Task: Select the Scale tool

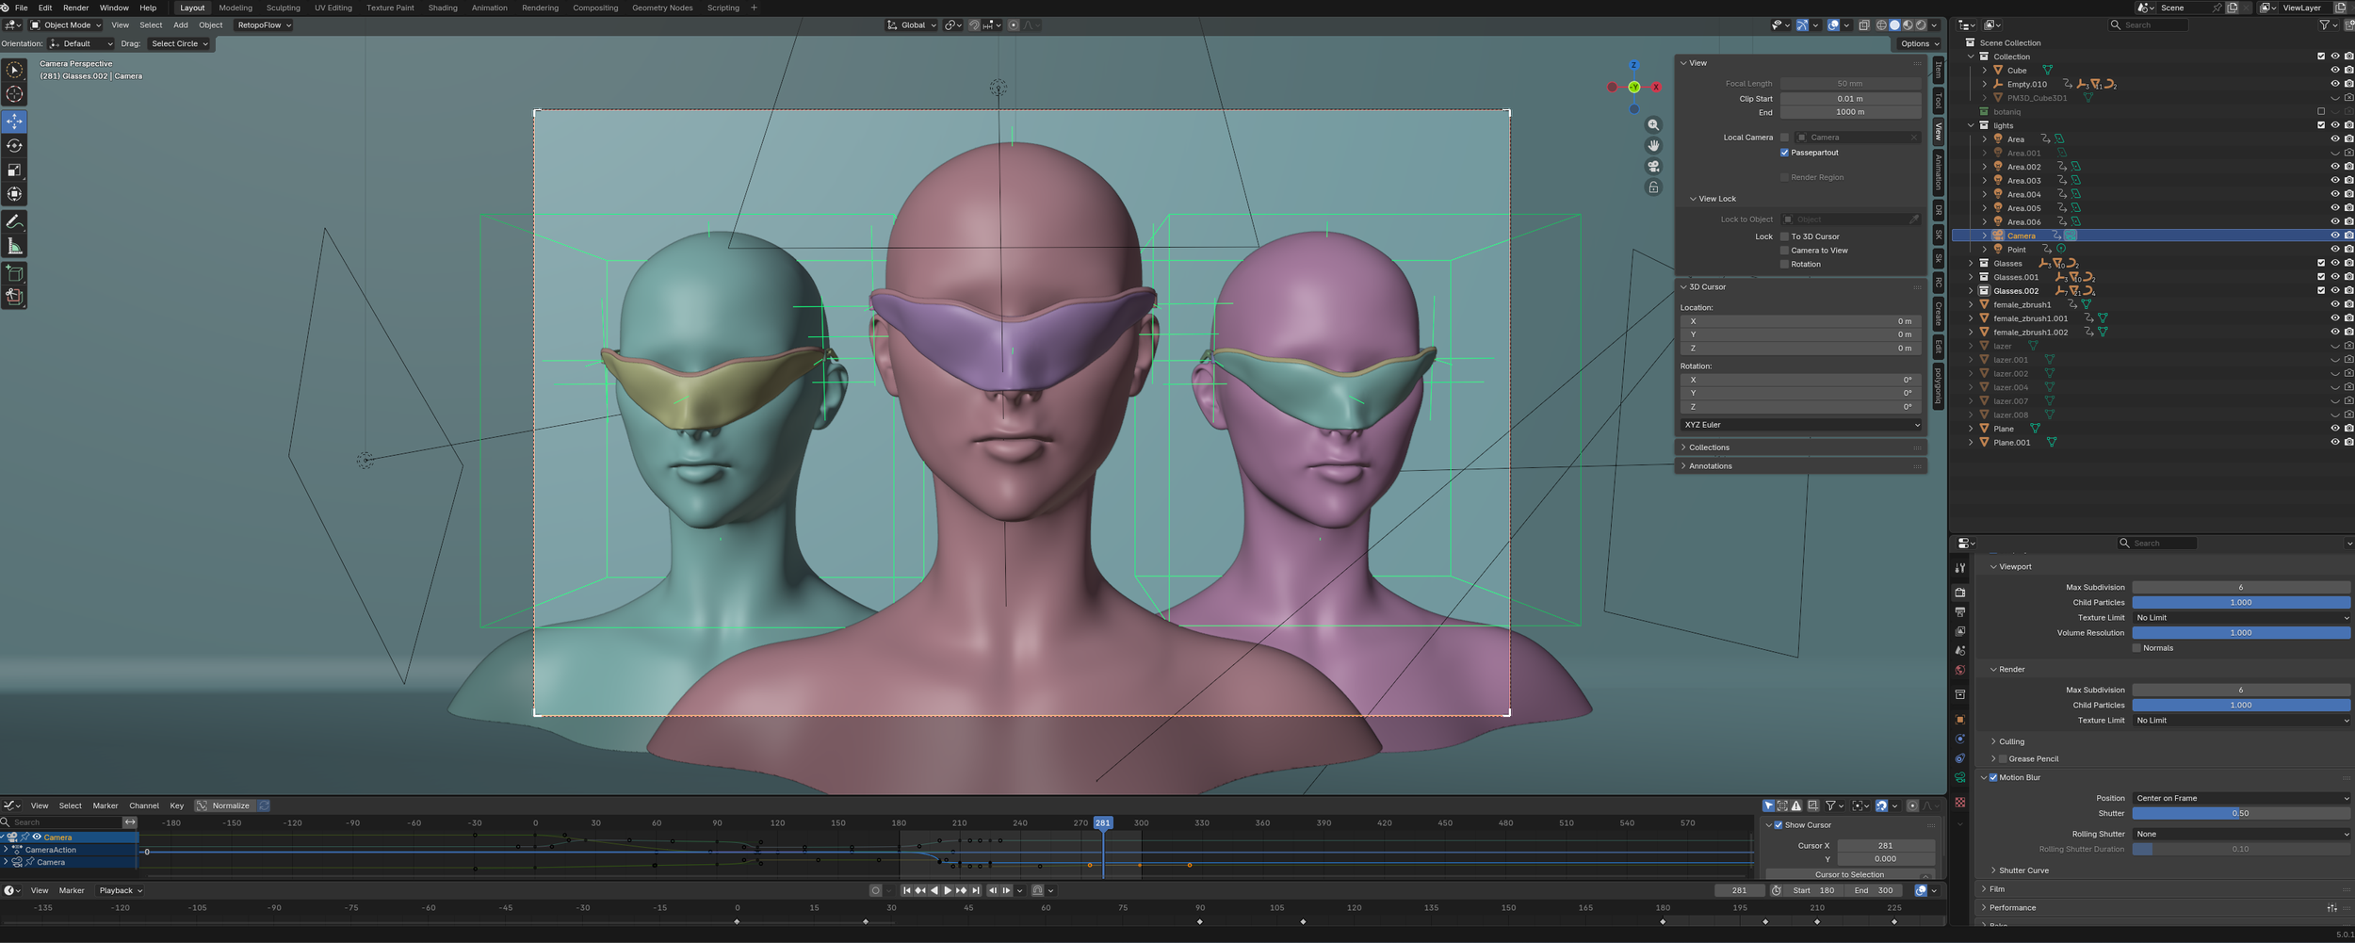Action: pos(14,170)
